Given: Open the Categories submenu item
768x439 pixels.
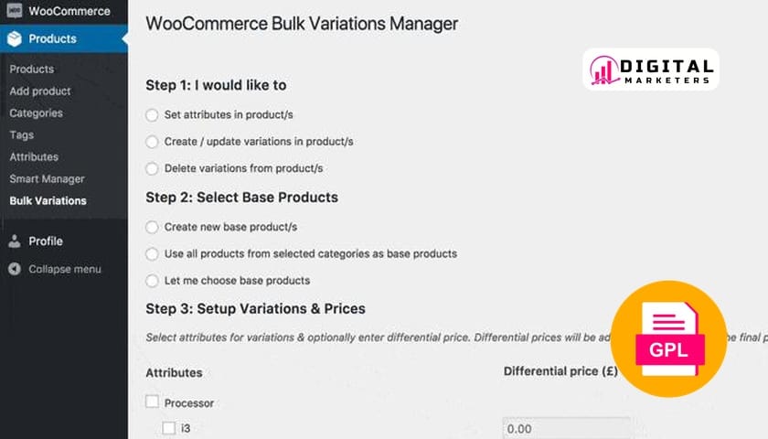Looking at the screenshot, I should pyautogui.click(x=36, y=113).
